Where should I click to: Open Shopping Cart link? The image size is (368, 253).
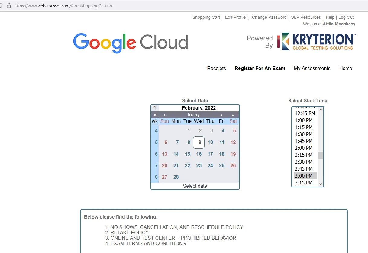tap(206, 17)
